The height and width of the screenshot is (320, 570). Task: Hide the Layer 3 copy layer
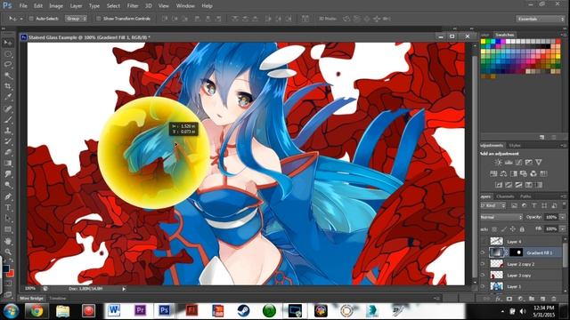point(483,275)
